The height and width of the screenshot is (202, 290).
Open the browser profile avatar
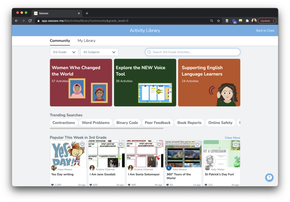(x=254, y=21)
